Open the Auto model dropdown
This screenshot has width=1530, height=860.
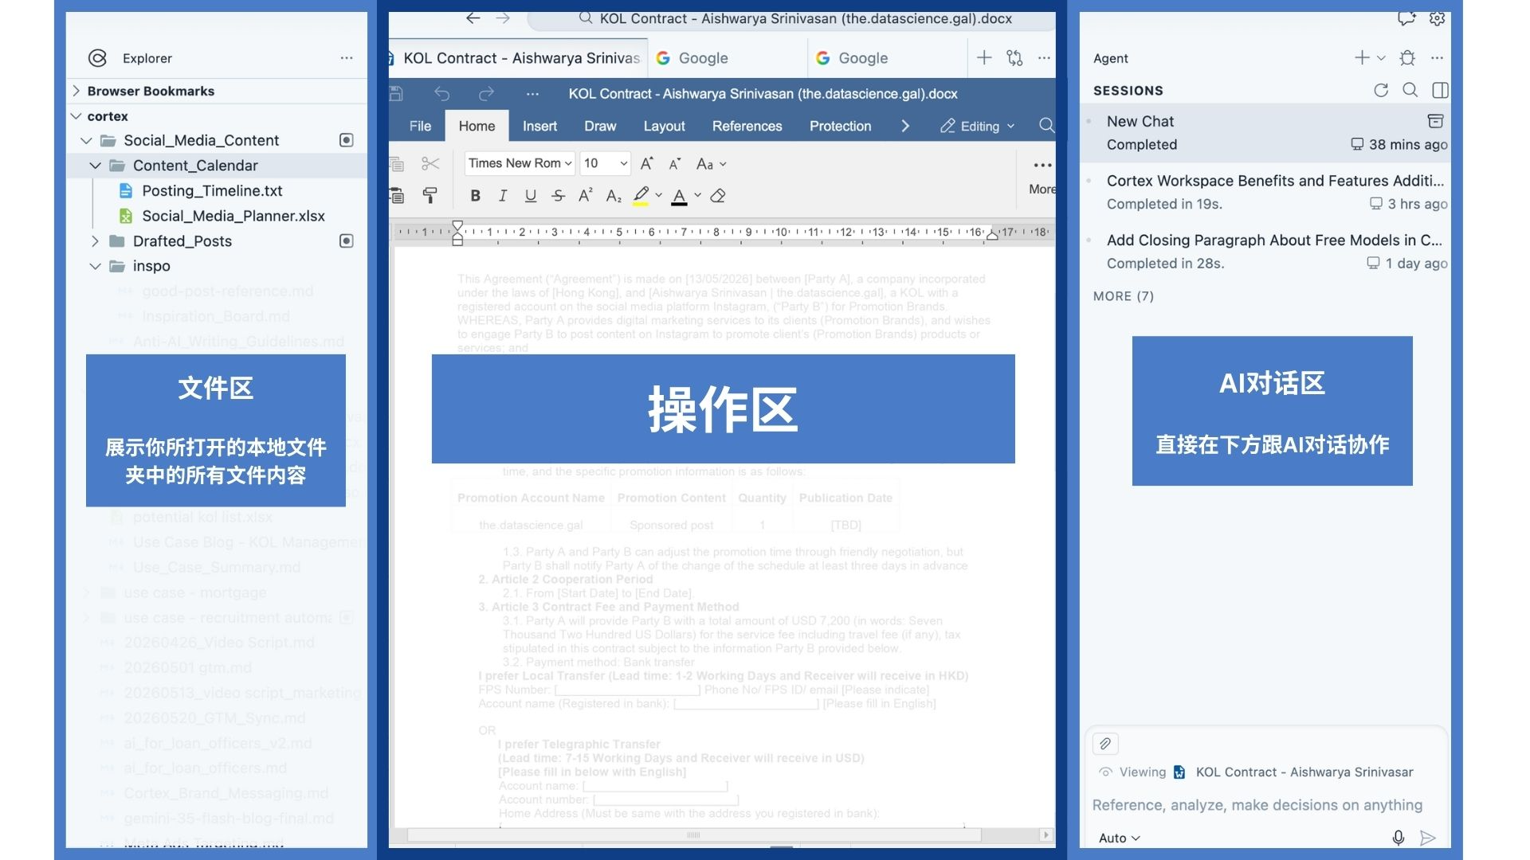tap(1120, 838)
